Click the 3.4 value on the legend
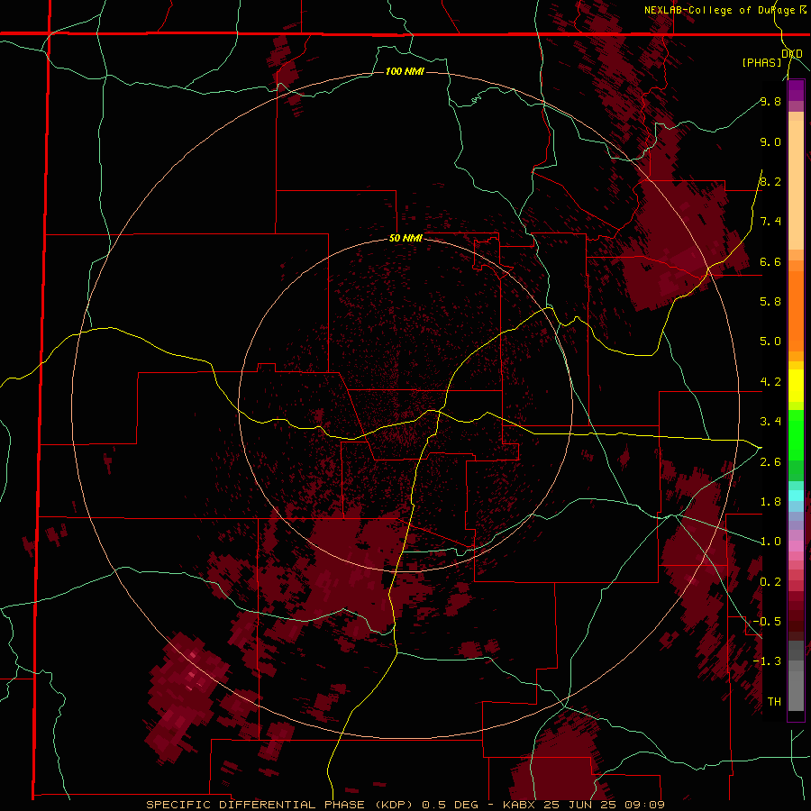This screenshot has width=811, height=811. 770,422
